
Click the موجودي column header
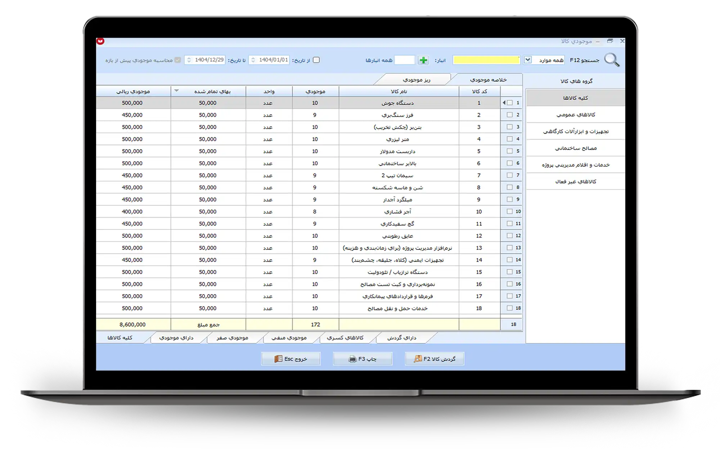[x=315, y=91]
